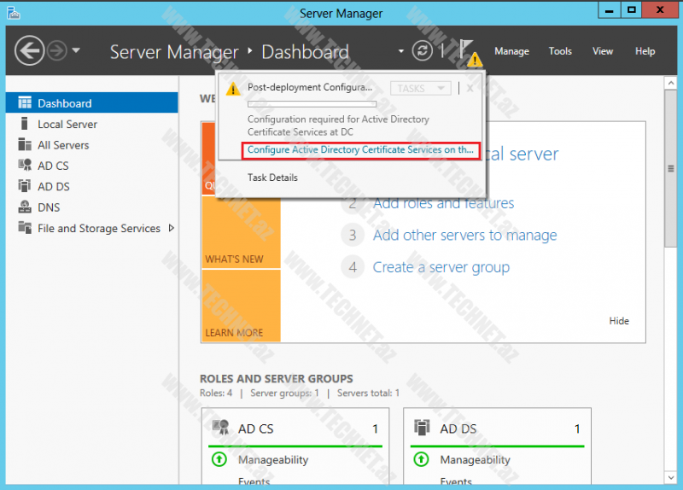Dismiss the post-deployment notification with X

(469, 87)
